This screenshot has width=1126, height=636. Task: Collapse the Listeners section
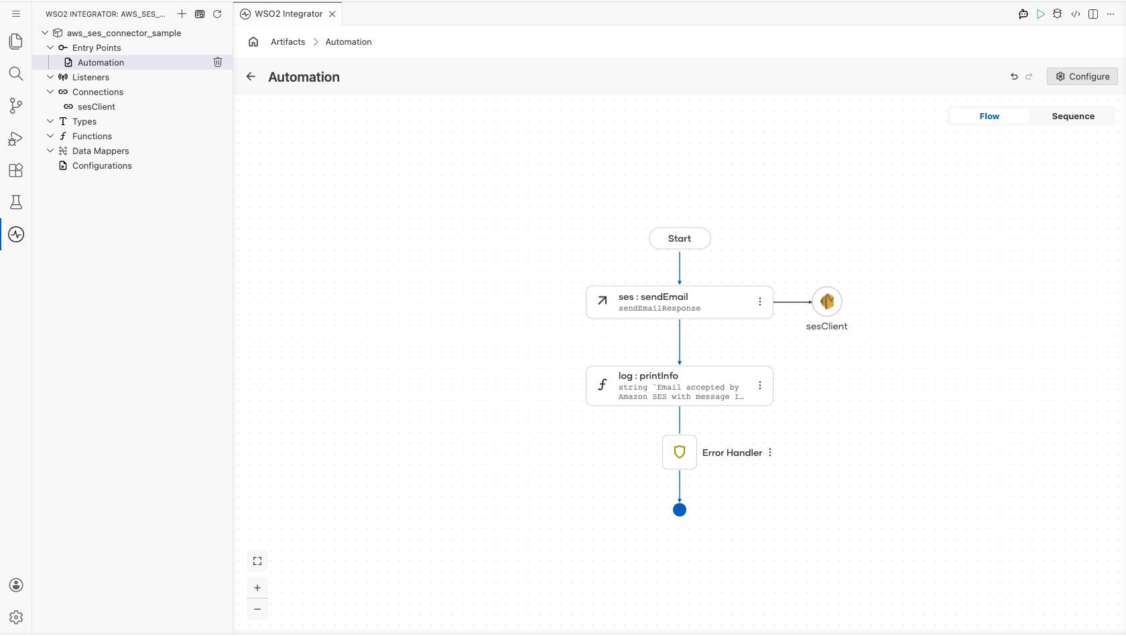tap(50, 77)
